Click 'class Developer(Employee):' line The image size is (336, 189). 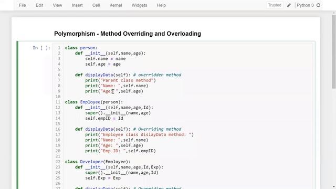98,162
